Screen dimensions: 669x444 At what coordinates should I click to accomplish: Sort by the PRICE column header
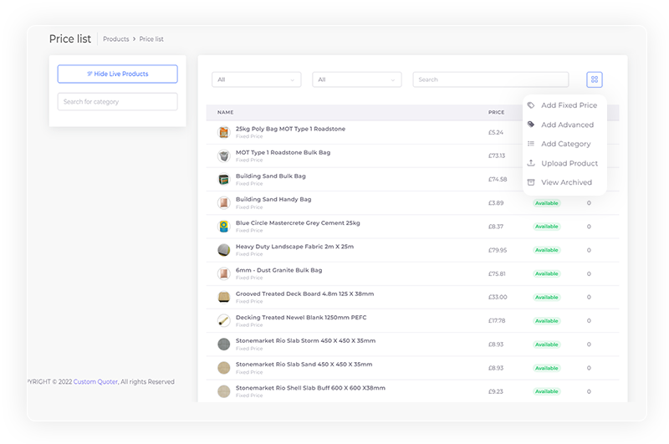(496, 112)
